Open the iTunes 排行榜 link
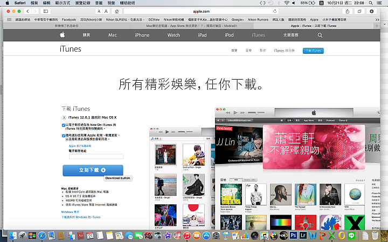Viewport: 388px width, 242px height. click(x=285, y=51)
